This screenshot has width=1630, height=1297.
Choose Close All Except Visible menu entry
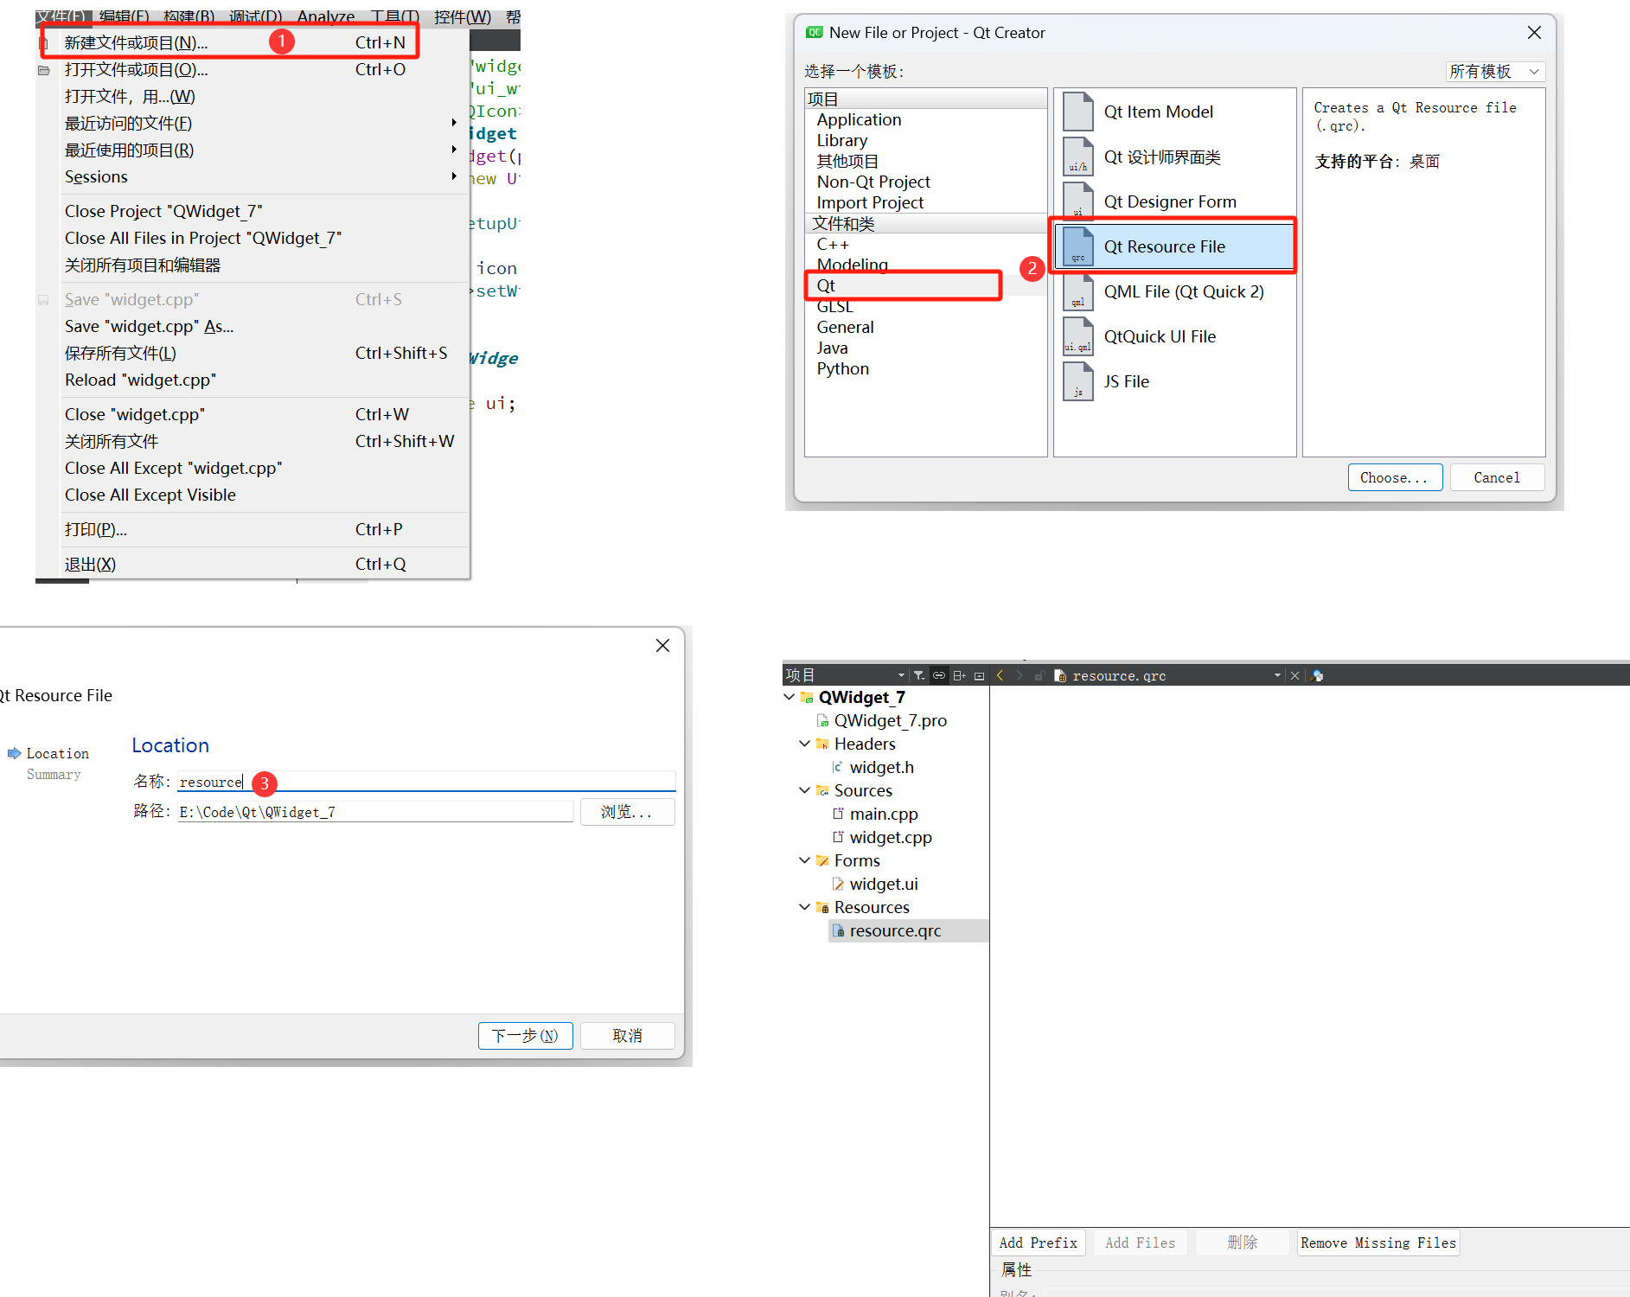click(x=252, y=495)
